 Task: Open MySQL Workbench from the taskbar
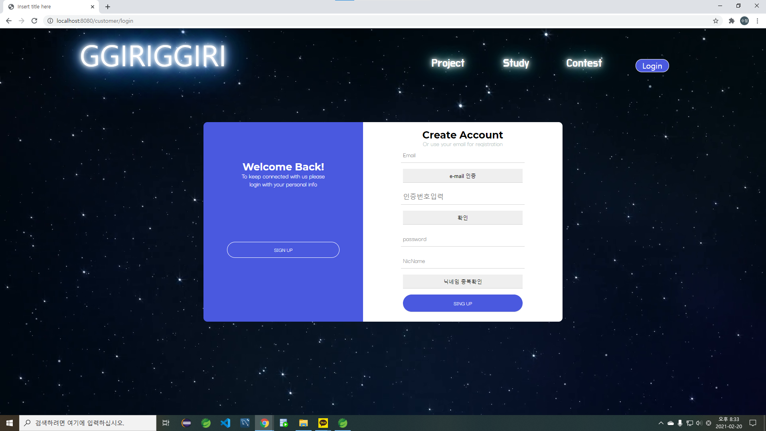245,423
